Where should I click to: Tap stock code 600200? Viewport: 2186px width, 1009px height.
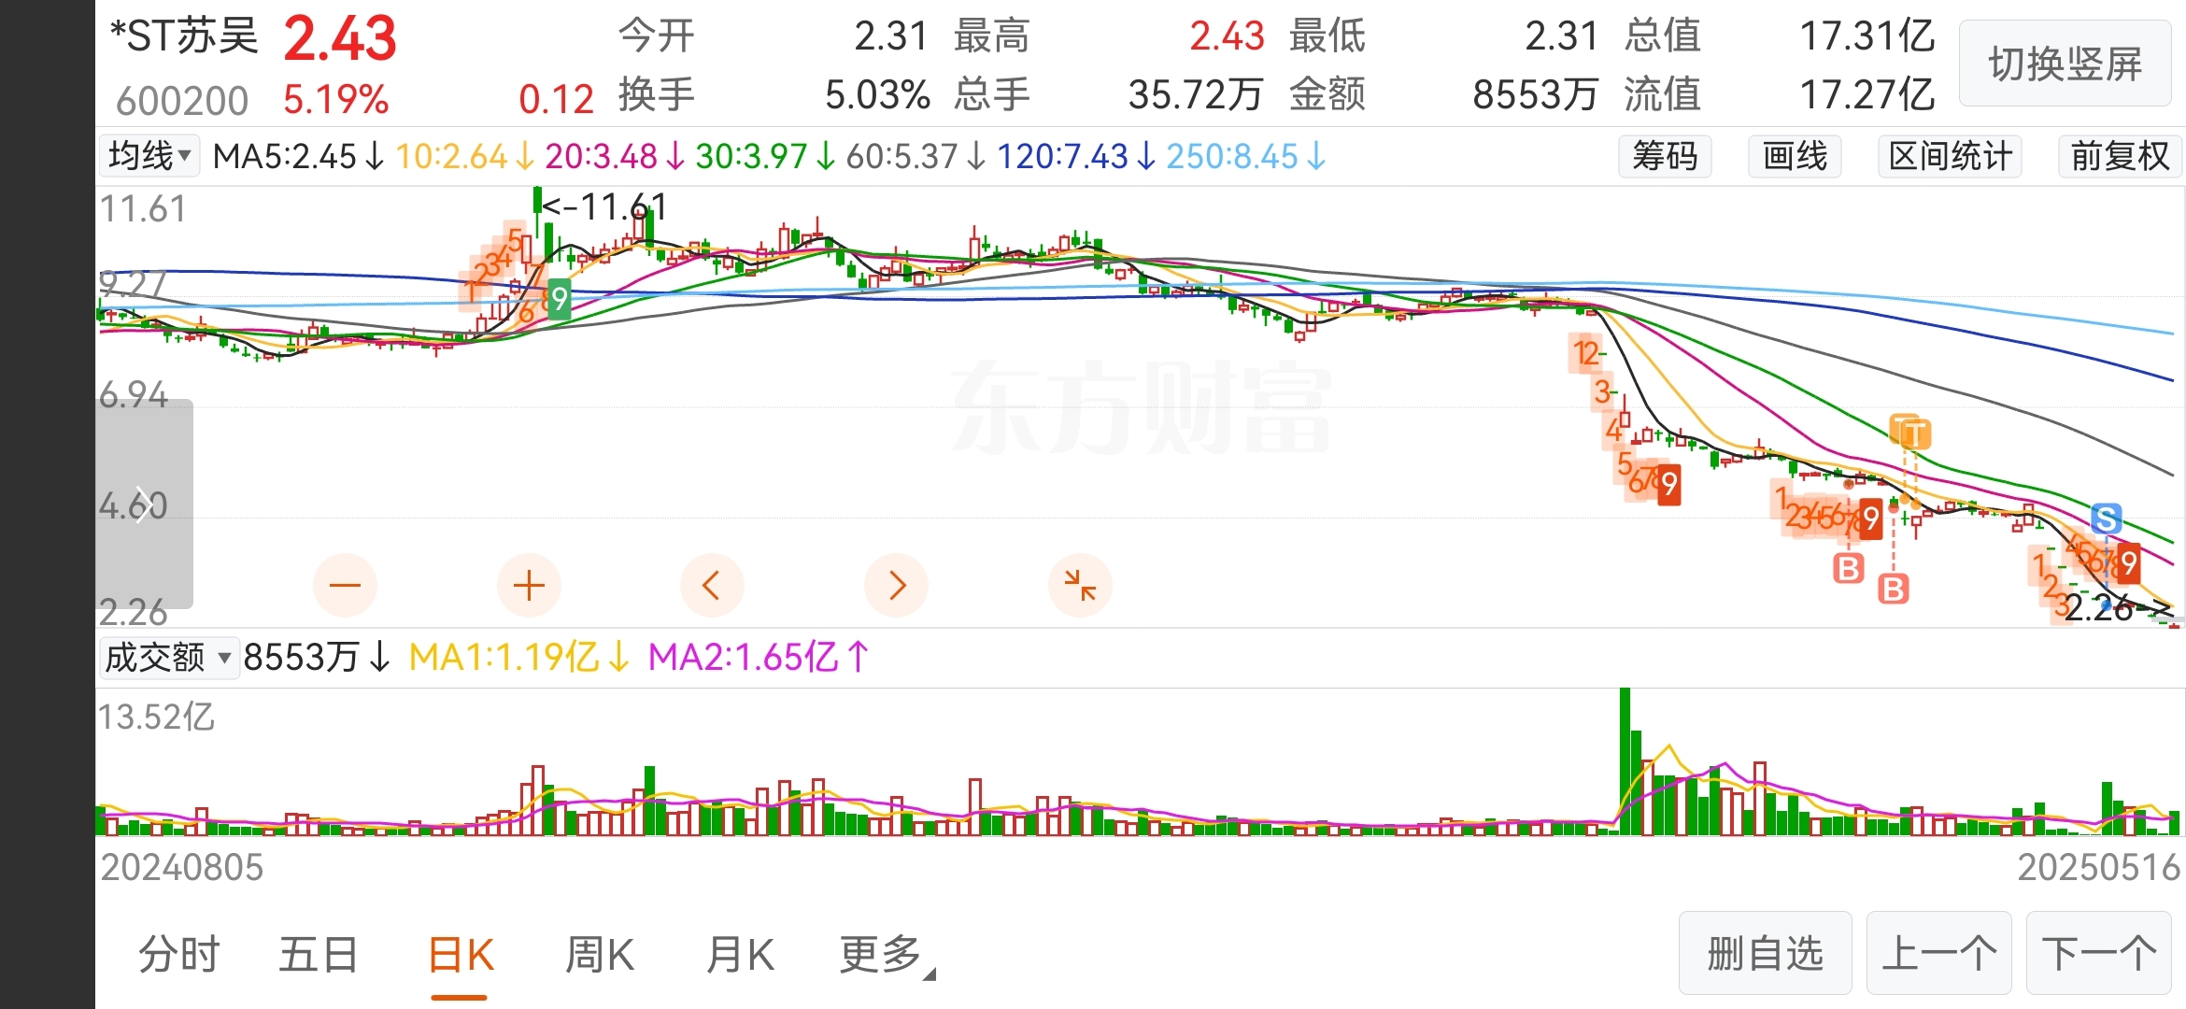182,100
